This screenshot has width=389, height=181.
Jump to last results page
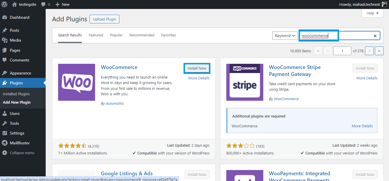[379, 51]
